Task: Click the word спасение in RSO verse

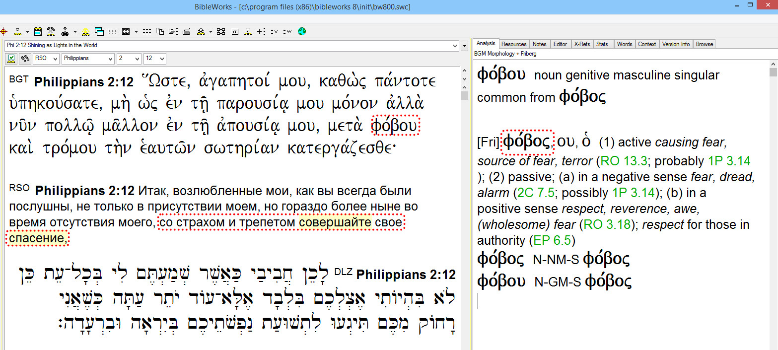Action: point(36,239)
